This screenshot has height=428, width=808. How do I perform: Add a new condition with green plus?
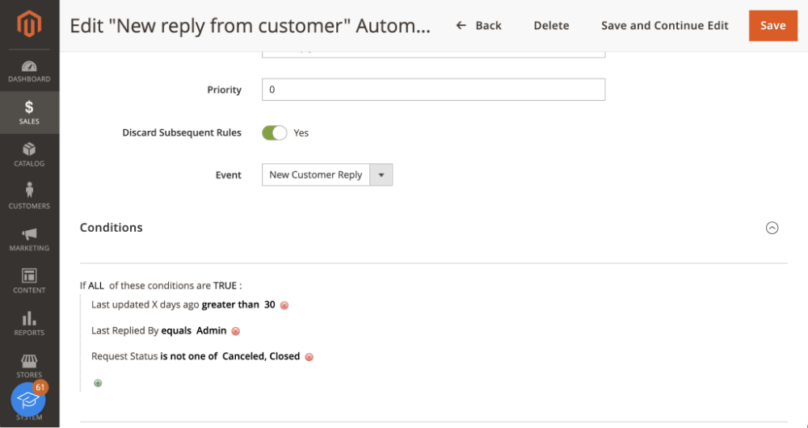(98, 384)
